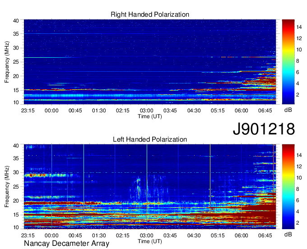Viewport: 307px width, 249px height.
Task: Click the "Nancay Decameter Array" caption
Action: pyautogui.click(x=66, y=244)
